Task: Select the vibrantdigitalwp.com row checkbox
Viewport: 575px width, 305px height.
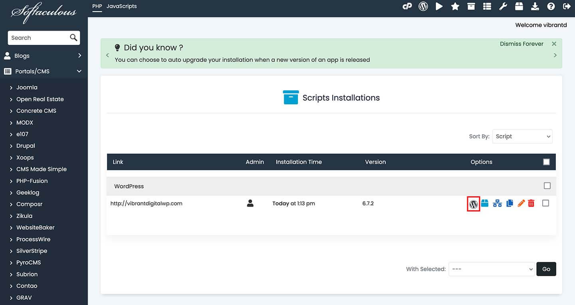Action: click(x=545, y=203)
